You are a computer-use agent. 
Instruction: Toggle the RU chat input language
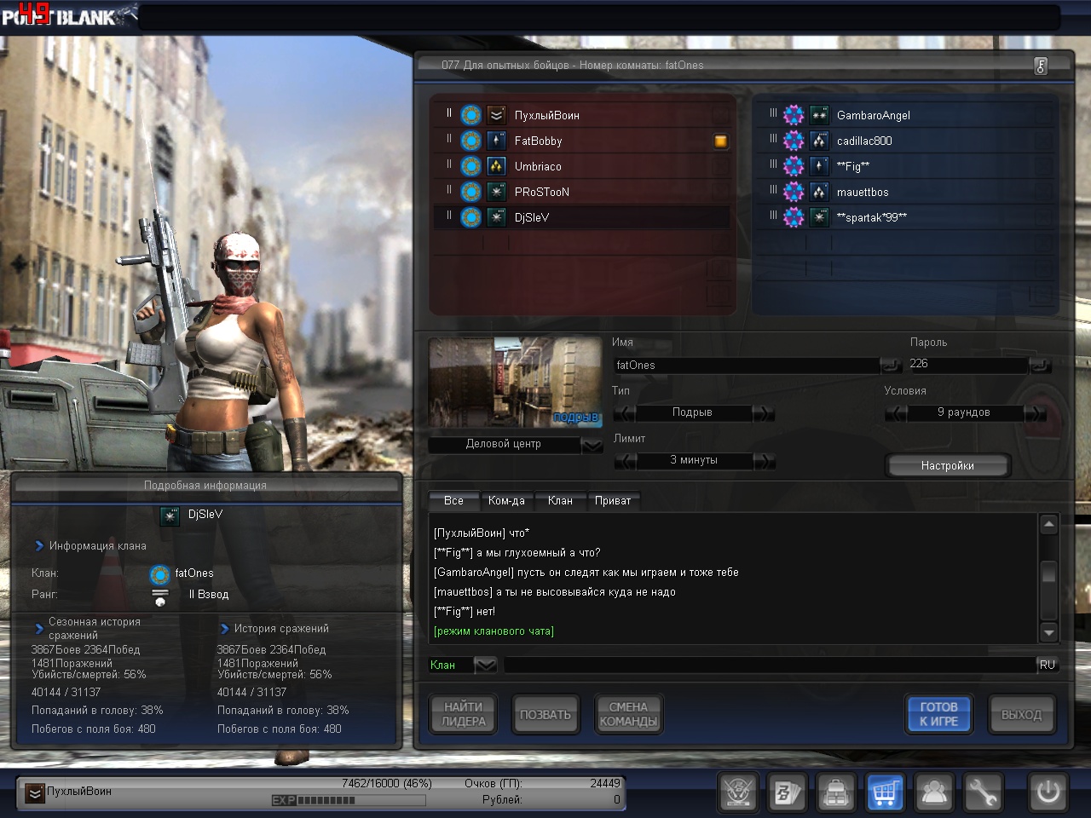[x=1047, y=665]
